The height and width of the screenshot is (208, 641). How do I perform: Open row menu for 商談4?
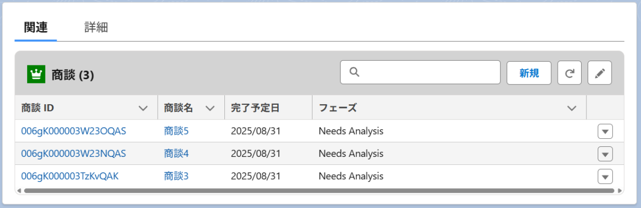tap(605, 154)
